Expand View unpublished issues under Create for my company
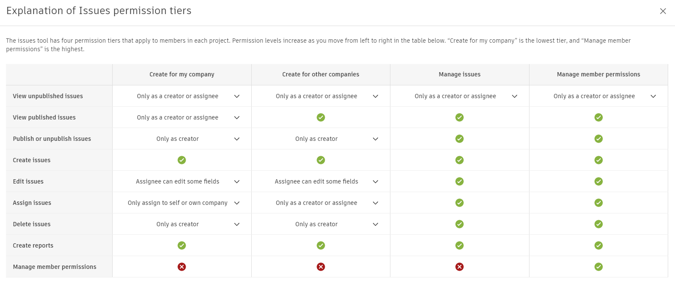Image resolution: width=675 pixels, height=283 pixels. 237,96
